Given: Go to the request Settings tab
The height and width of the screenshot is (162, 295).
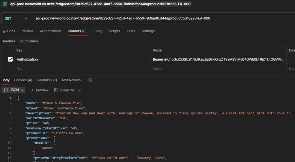Looking at the screenshot, I should [148, 31].
